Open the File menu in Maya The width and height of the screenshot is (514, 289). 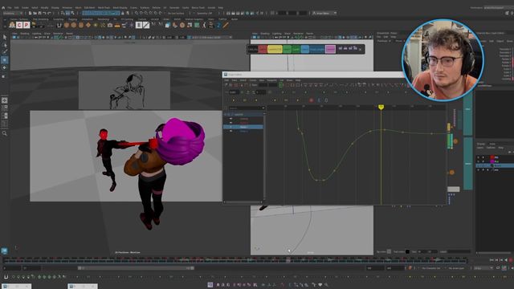(x=10, y=7)
